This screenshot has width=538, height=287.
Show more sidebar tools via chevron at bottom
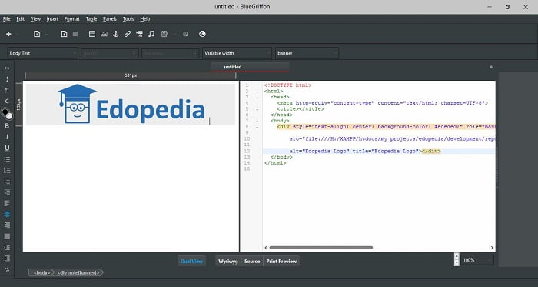(7, 269)
